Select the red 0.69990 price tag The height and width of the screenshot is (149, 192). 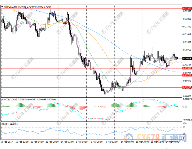pos(186,68)
